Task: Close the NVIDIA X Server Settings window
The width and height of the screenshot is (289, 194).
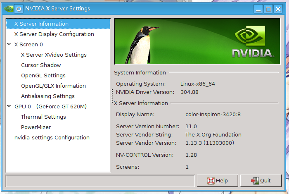Action: tap(278, 9)
